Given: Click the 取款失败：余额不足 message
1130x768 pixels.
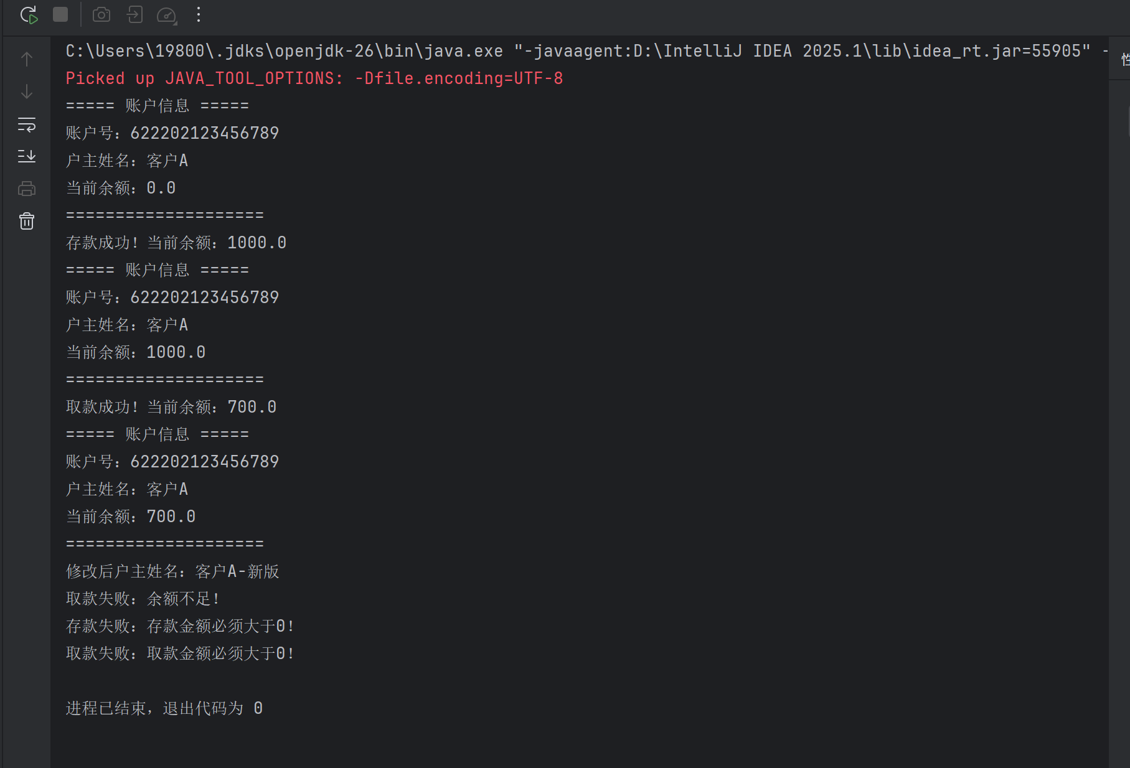Looking at the screenshot, I should click(143, 599).
